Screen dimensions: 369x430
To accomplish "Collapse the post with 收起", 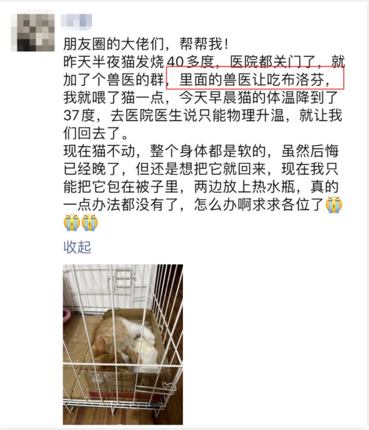I will 77,247.
